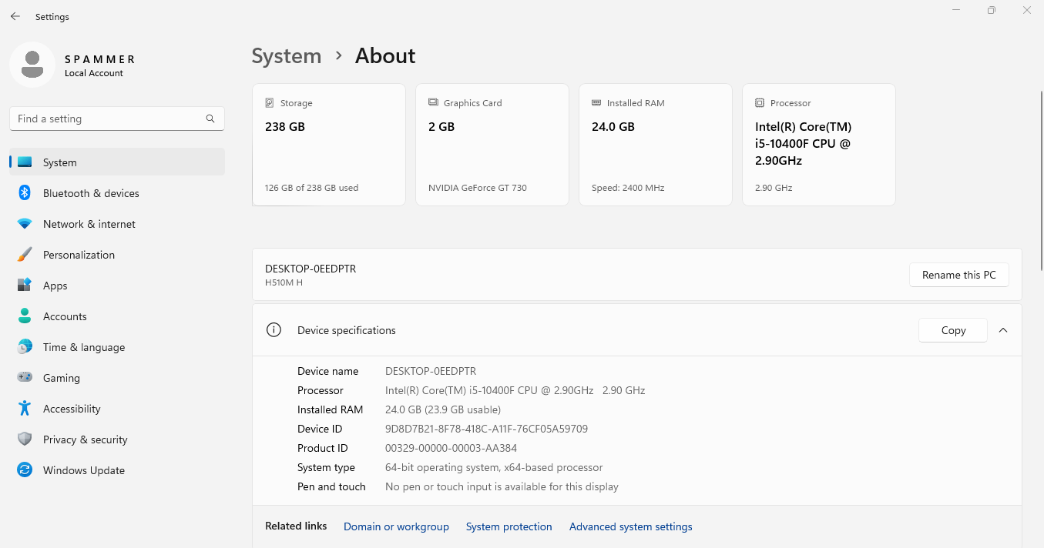Click the Network wifi icon
The image size is (1044, 548).
(25, 224)
